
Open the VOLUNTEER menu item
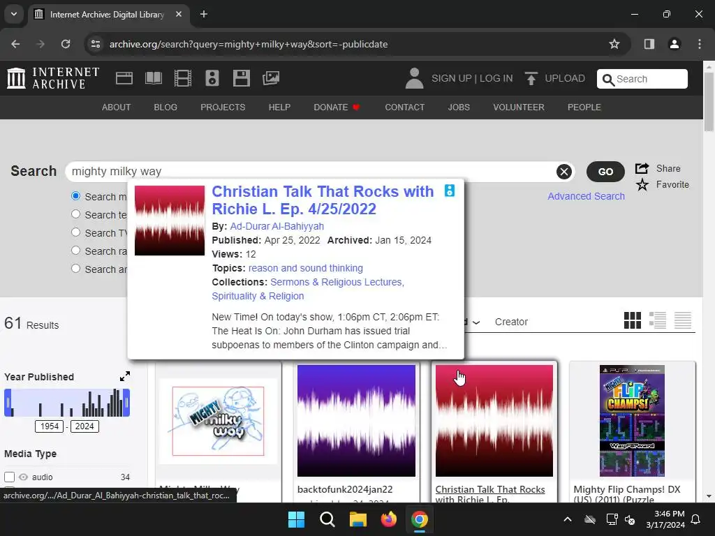[x=519, y=107]
